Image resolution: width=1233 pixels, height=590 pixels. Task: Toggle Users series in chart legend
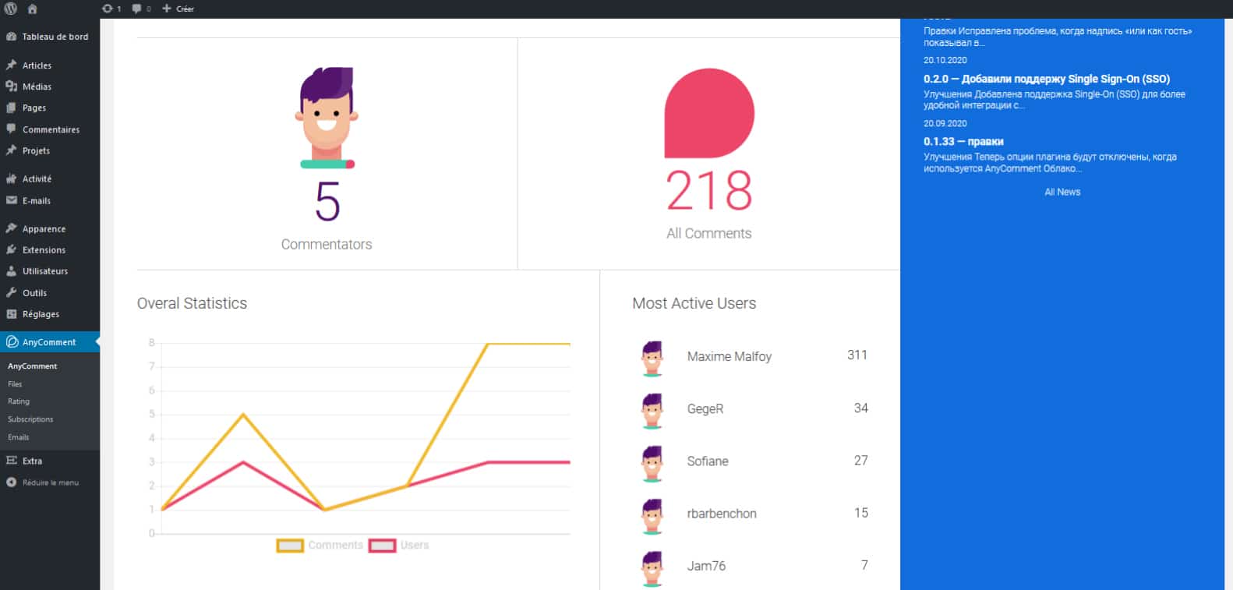(399, 546)
